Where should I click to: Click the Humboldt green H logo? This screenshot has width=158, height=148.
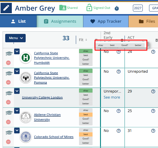(x=26, y=58)
